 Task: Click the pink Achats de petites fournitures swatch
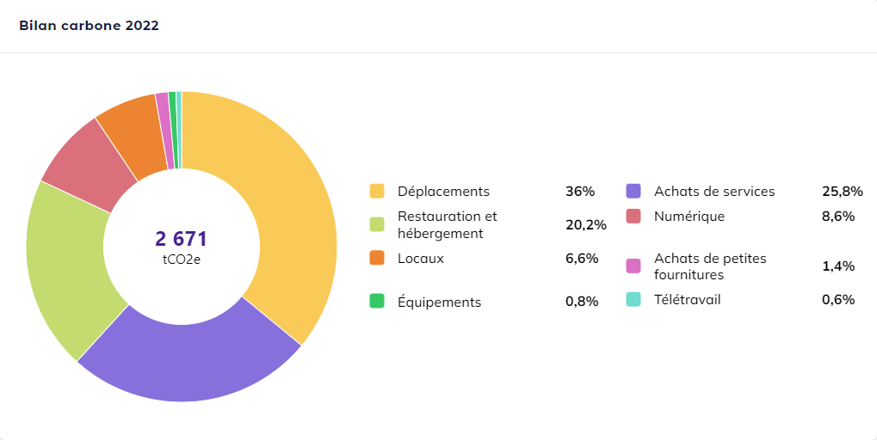point(633,266)
